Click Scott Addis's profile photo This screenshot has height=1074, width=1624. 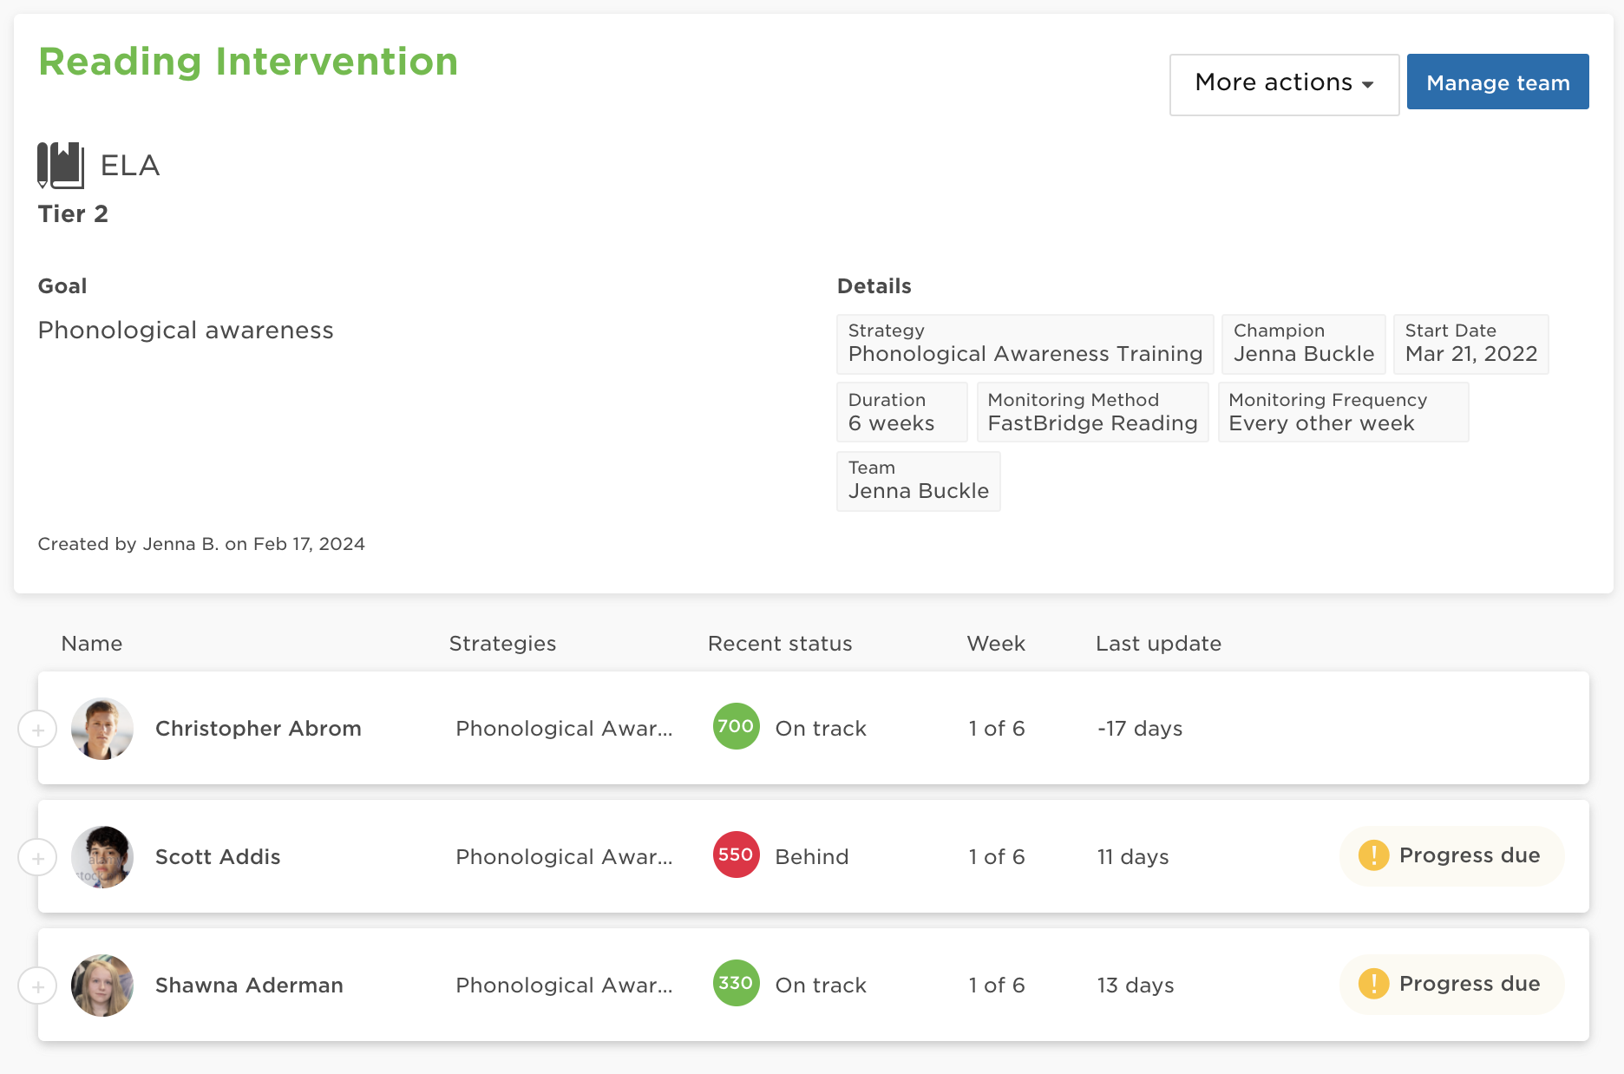pos(101,857)
